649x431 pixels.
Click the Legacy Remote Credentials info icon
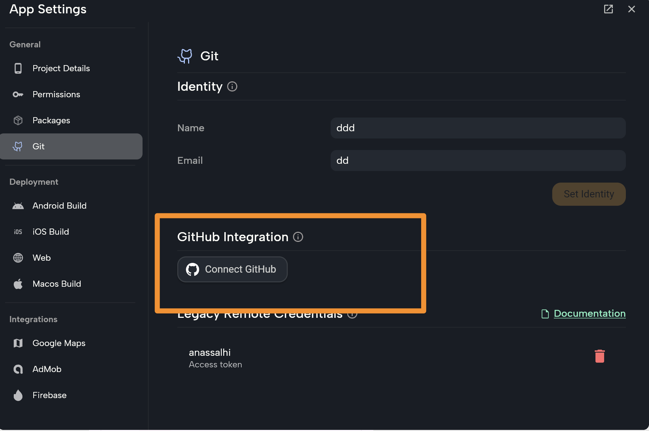coord(352,314)
